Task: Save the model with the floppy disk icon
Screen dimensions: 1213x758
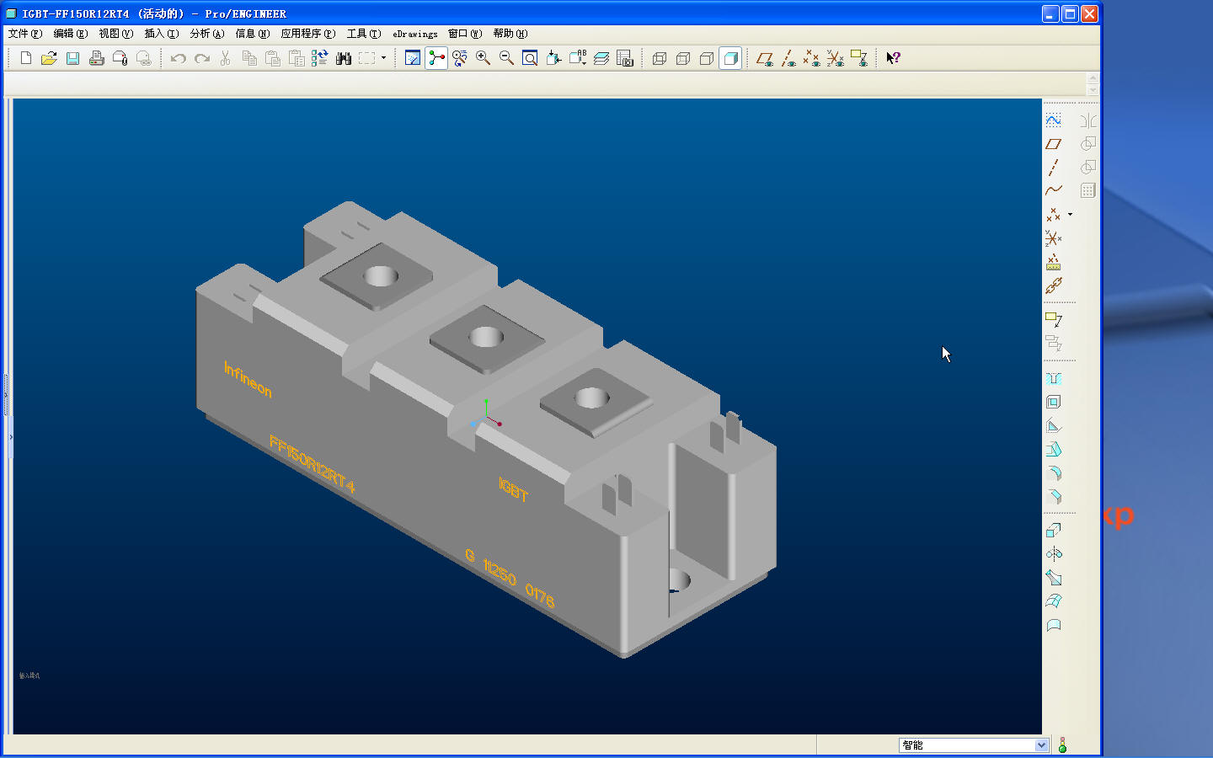Action: coord(72,58)
